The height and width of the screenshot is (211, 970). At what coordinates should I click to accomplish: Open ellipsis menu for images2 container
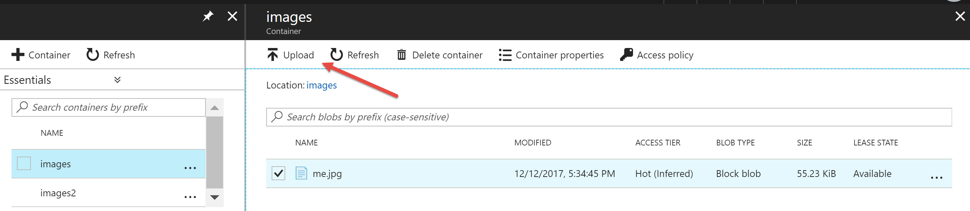[190, 197]
